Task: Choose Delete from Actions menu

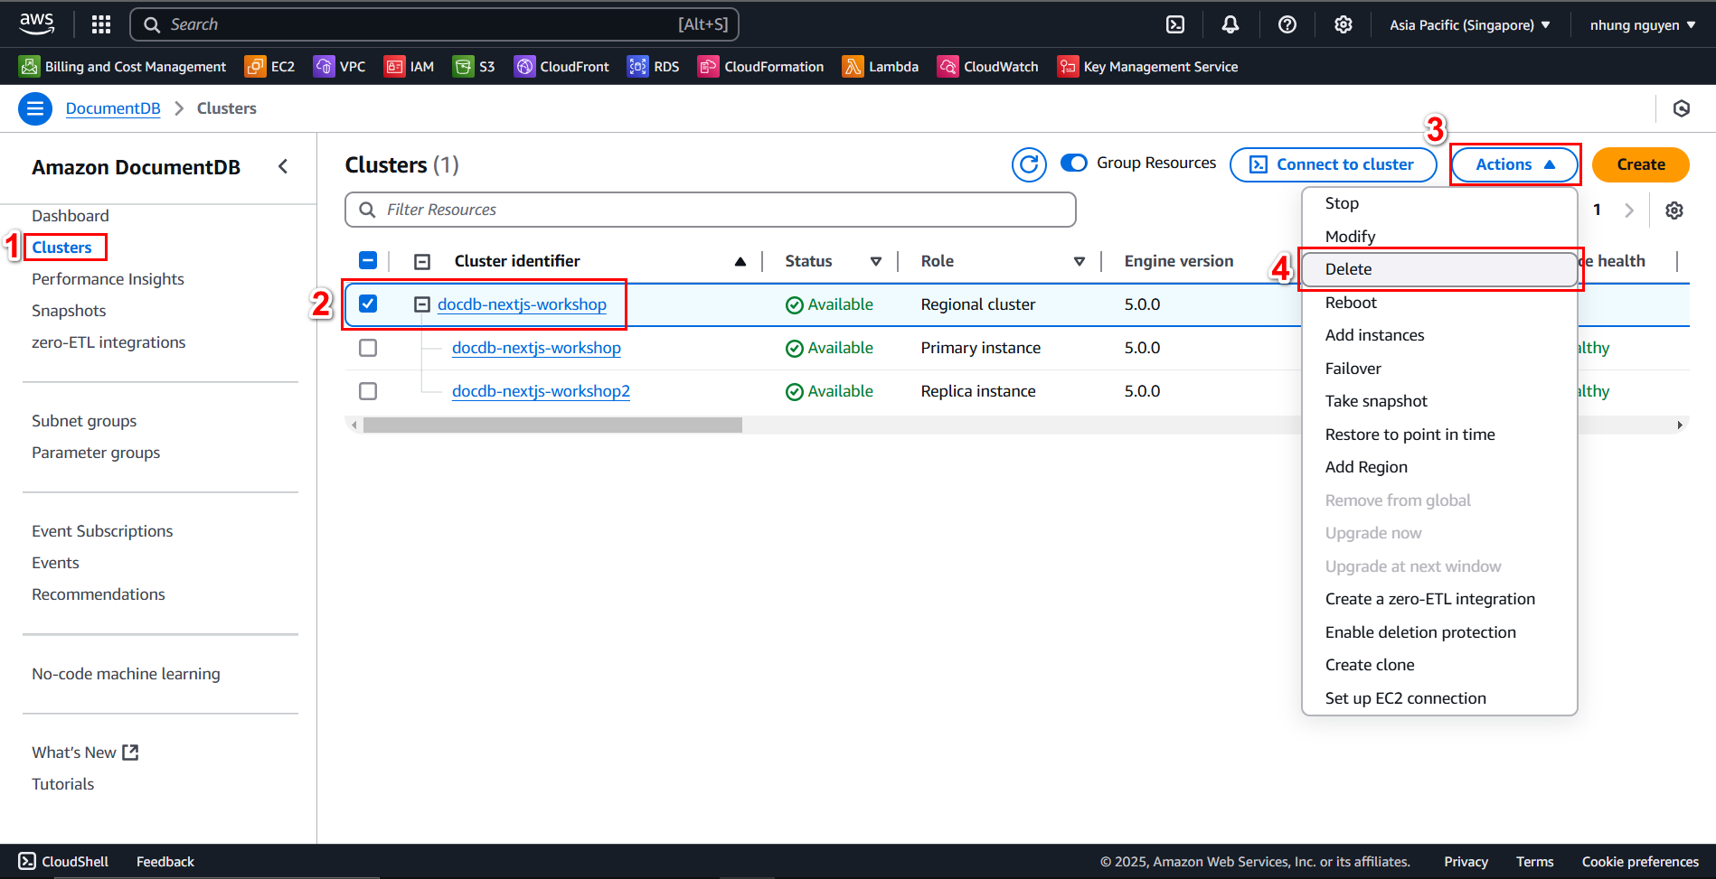Action: (x=1439, y=269)
